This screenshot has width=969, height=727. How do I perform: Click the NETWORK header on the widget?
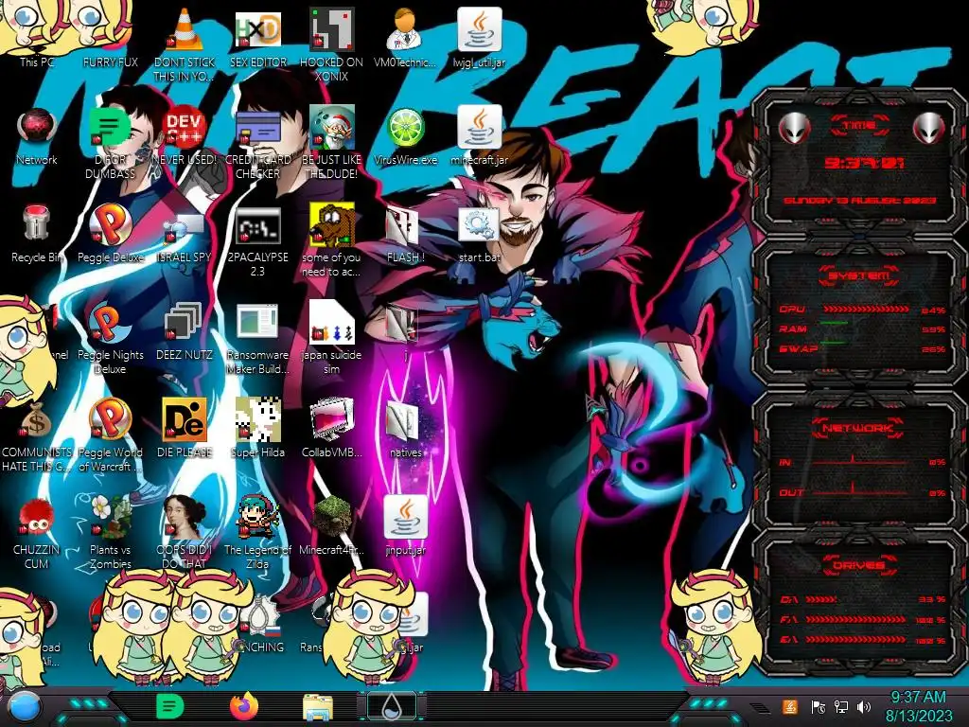tap(859, 427)
